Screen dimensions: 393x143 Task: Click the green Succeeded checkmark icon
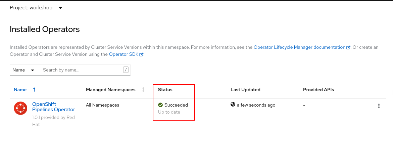pos(160,105)
